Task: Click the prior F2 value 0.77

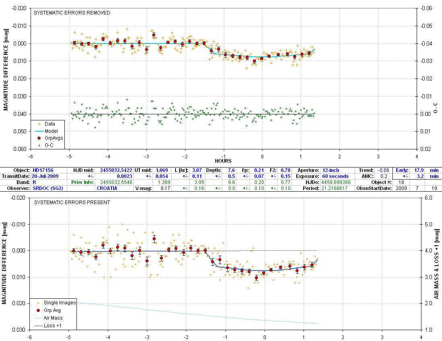Action: [x=285, y=182]
